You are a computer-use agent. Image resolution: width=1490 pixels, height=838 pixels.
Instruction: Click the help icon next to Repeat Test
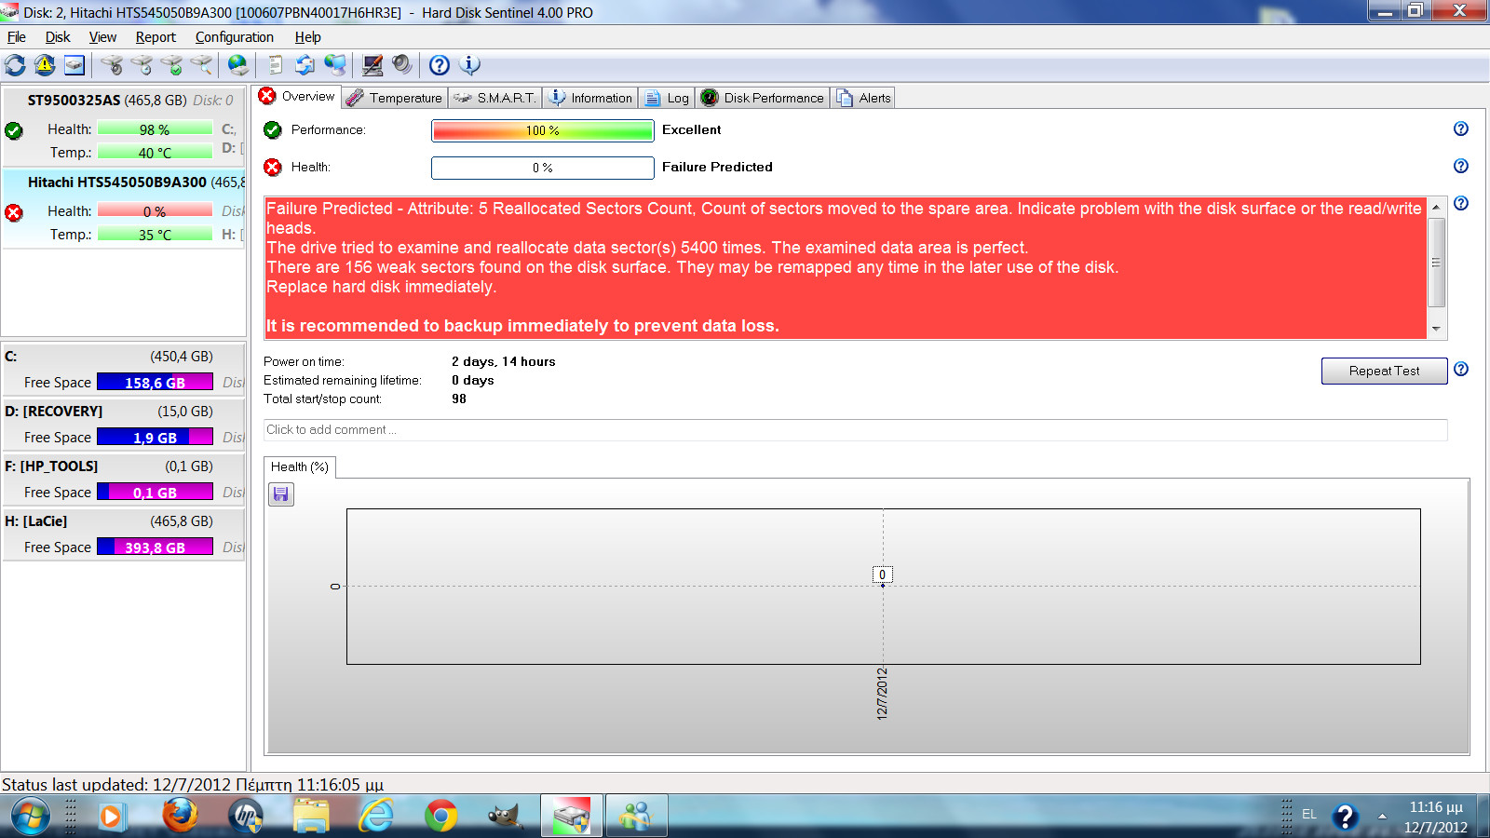click(x=1461, y=369)
